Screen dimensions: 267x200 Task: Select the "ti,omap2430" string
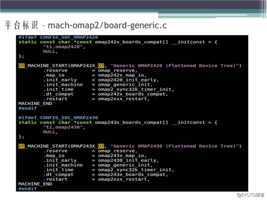pos(63,127)
